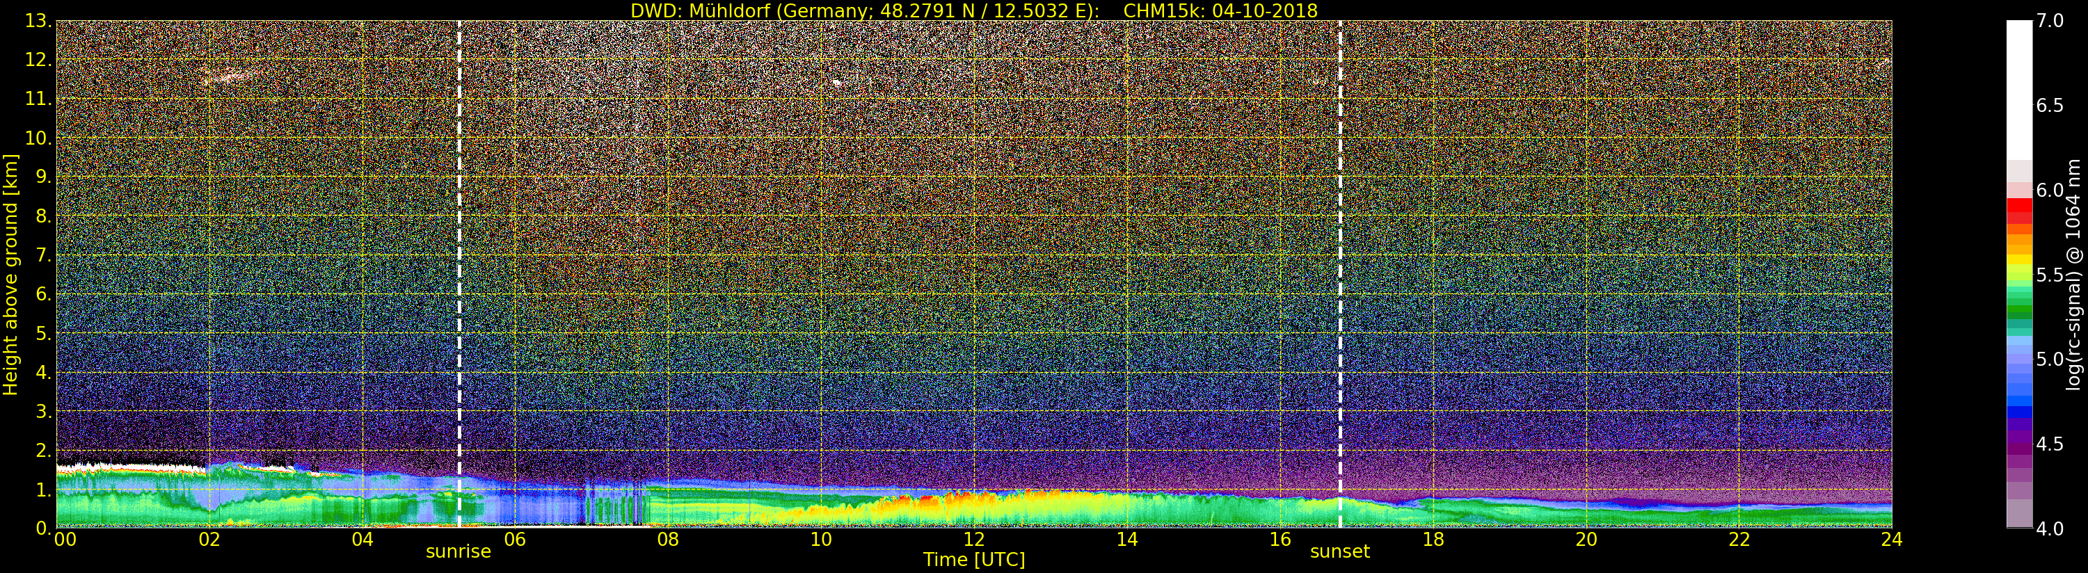Click the time axis tick '16'
Screen dimensions: 2088x573
[1280, 540]
